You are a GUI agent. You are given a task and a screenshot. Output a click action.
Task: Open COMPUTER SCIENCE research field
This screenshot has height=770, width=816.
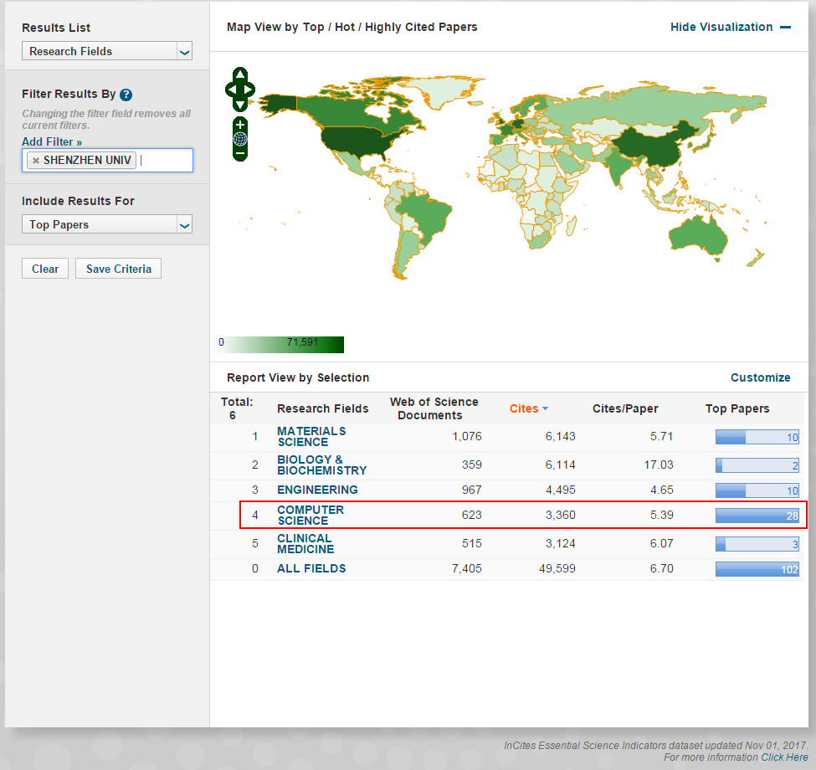click(x=310, y=515)
